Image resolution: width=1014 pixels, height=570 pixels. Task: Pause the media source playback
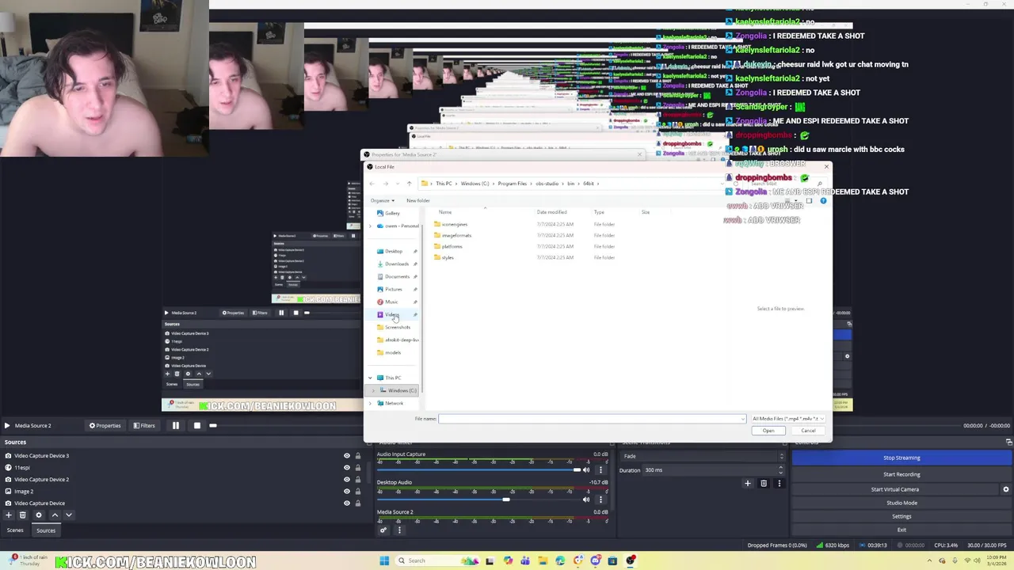(x=176, y=425)
